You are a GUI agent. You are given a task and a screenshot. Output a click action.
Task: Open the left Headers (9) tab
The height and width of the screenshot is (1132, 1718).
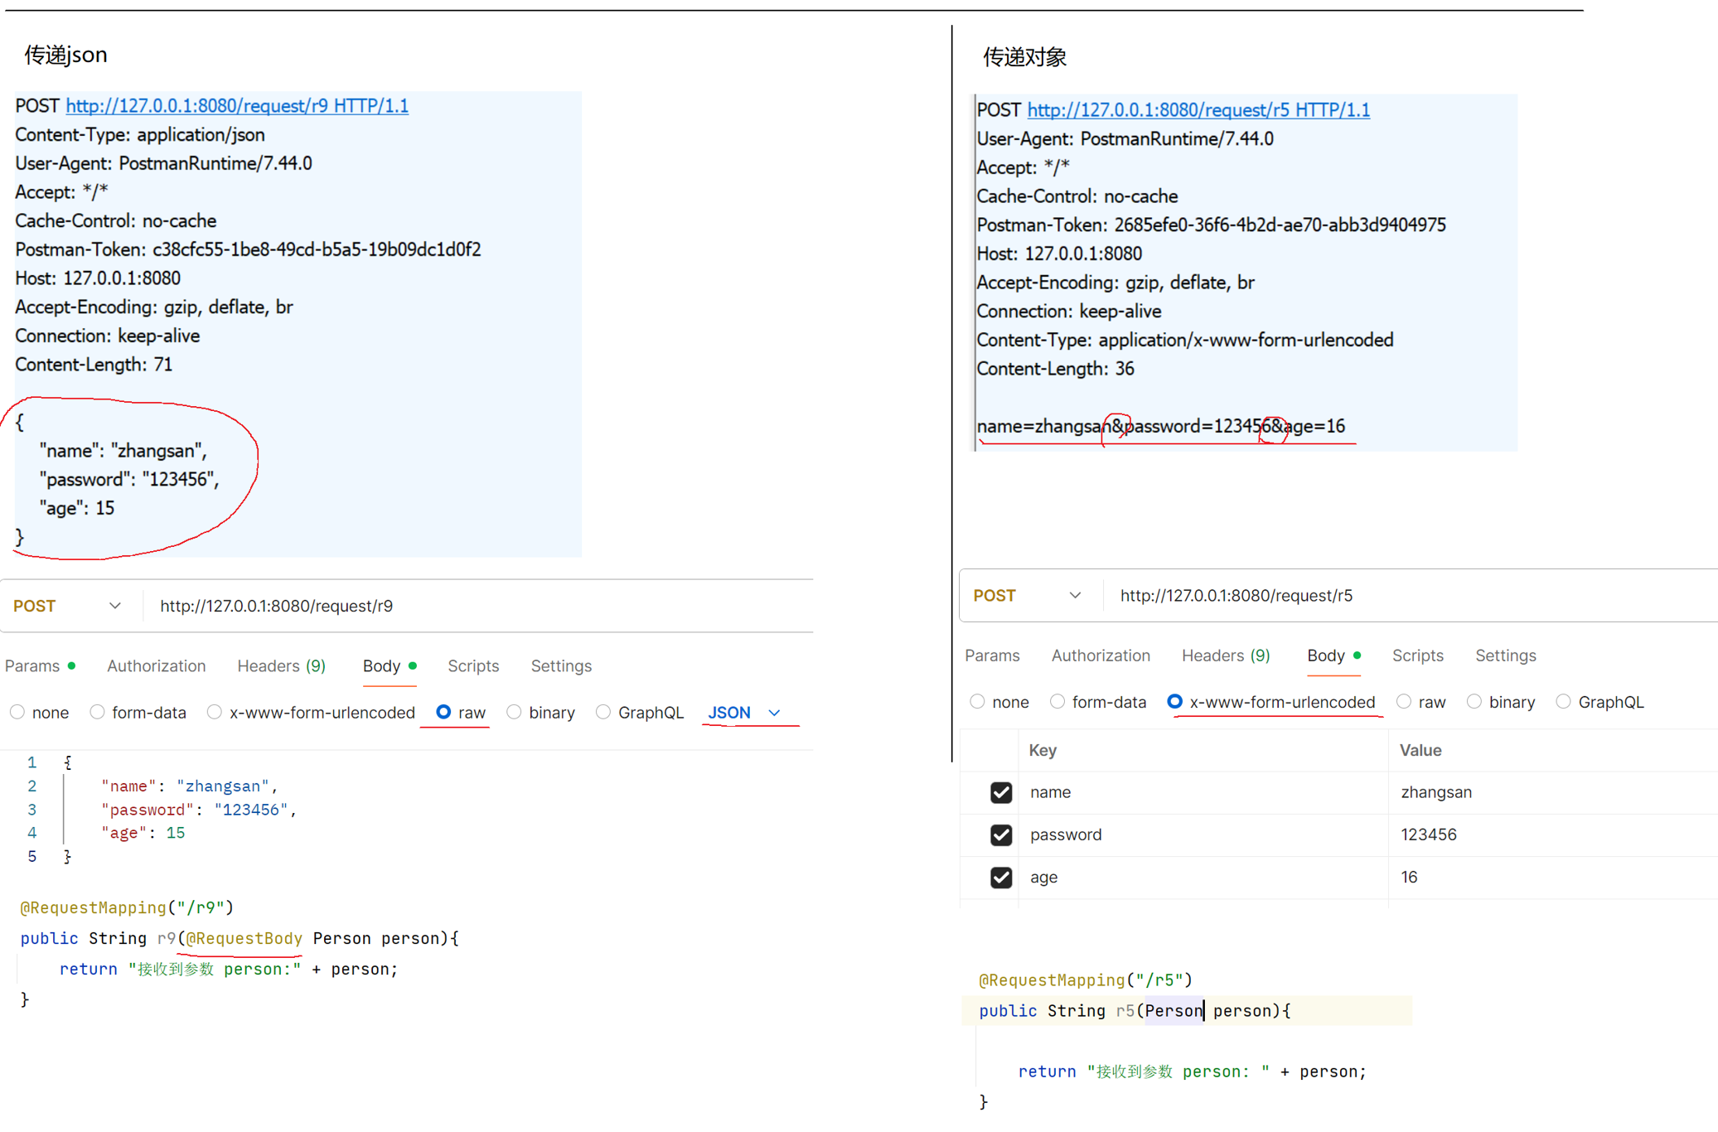click(x=281, y=665)
